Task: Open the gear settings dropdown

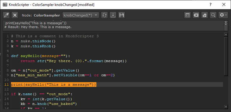Action: [x=223, y=15]
